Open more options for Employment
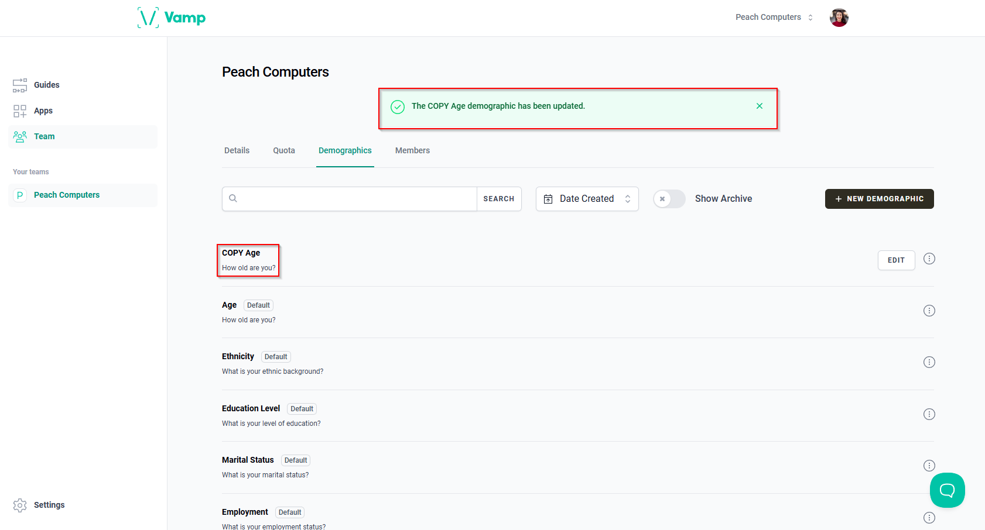Viewport: 985px width, 530px height. tap(929, 518)
